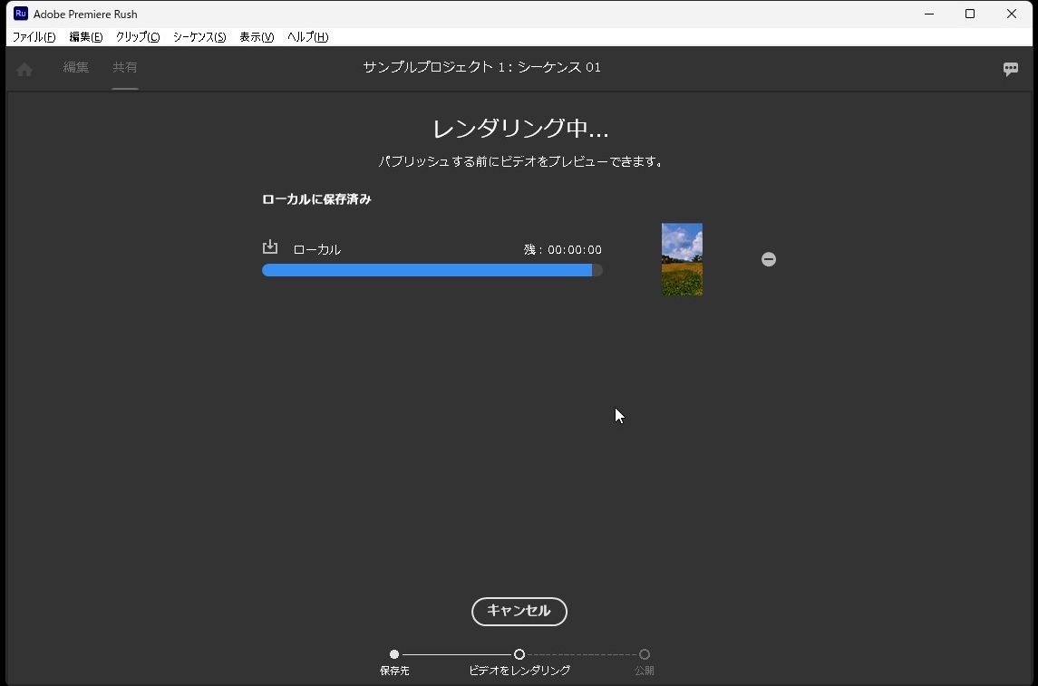This screenshot has width=1038, height=686.
Task: Click the video preview thumbnail
Action: coord(682,259)
